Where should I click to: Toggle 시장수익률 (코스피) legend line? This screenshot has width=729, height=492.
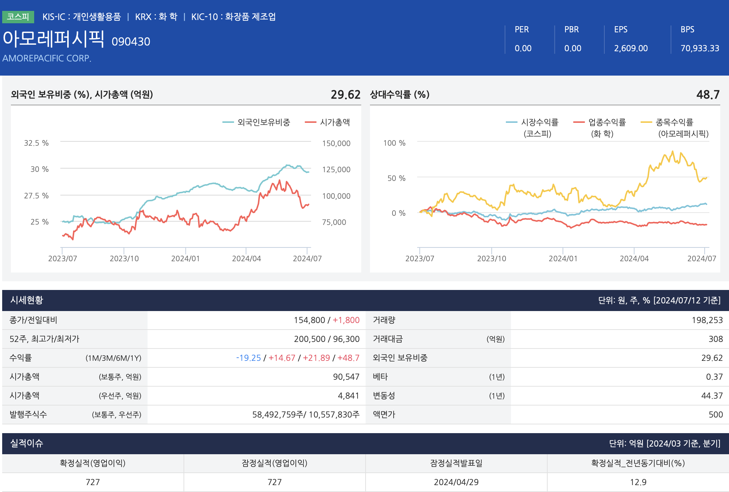(539, 122)
